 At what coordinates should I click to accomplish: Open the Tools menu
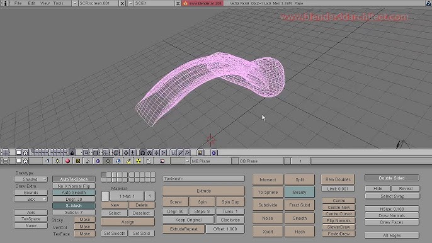[x=58, y=3]
